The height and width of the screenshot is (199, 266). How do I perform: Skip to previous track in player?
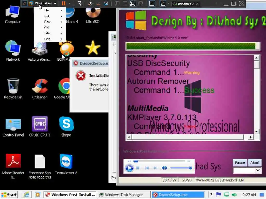tap(147, 168)
